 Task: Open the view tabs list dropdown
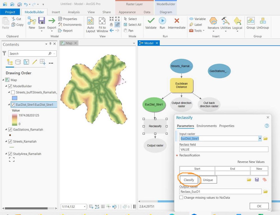click(134, 43)
